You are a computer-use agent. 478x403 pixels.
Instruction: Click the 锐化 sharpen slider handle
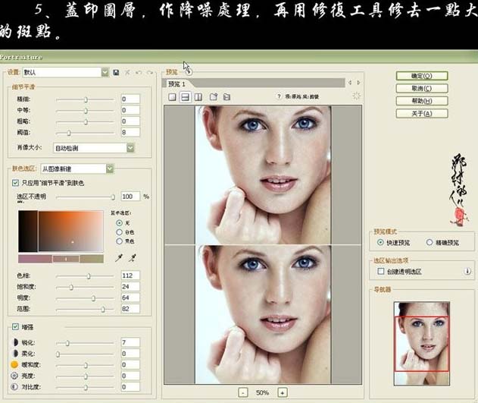coord(67,343)
